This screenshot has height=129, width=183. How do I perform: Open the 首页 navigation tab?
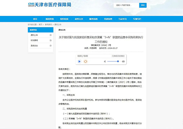coord(36,19)
